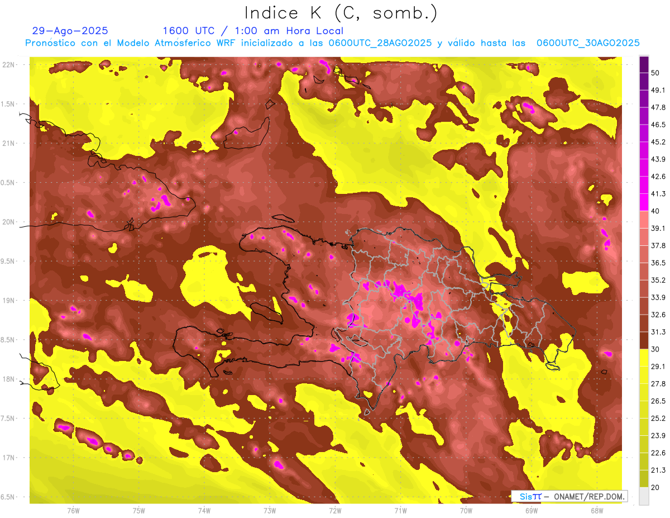Click the '21N' latitude label

8,143
